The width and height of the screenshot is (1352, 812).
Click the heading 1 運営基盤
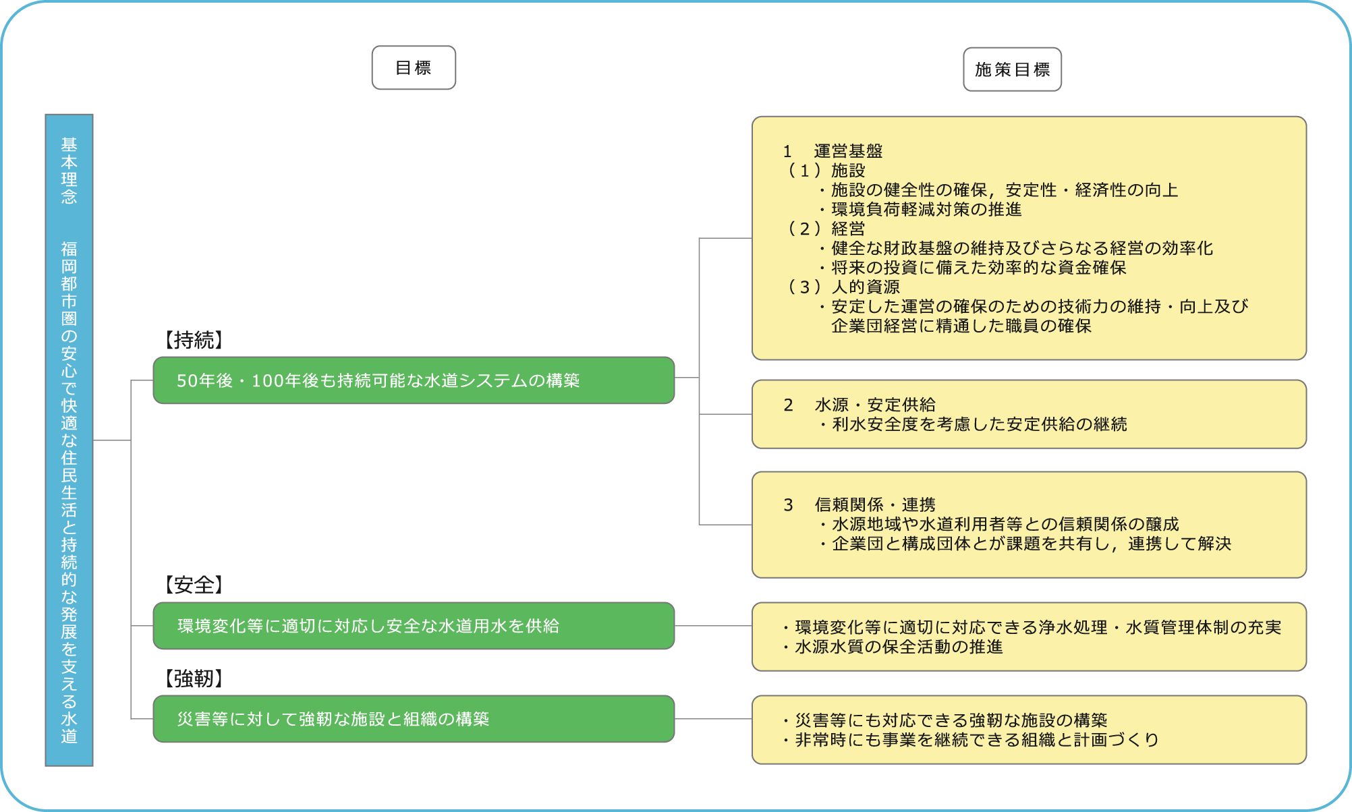tap(833, 151)
